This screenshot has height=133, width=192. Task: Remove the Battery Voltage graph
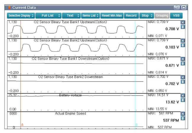coord(183,95)
